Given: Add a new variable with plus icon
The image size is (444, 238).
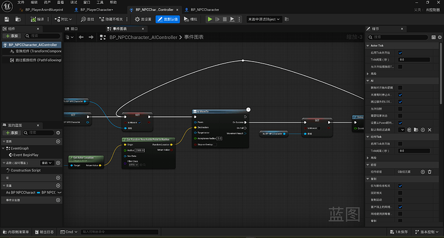Looking at the screenshot, I should (58, 185).
